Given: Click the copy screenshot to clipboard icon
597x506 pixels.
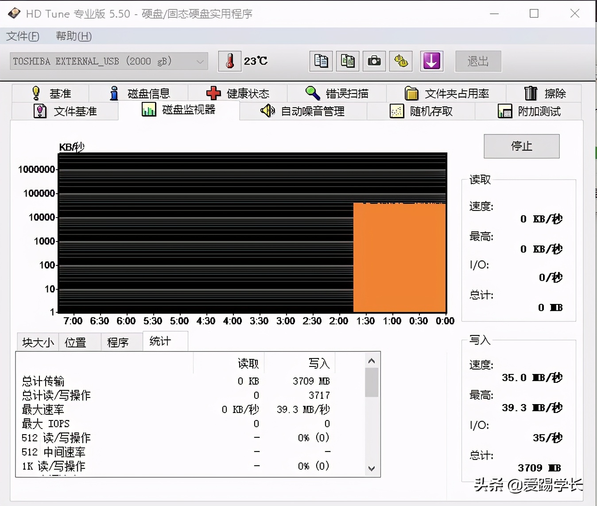Looking at the screenshot, I should click(x=347, y=61).
